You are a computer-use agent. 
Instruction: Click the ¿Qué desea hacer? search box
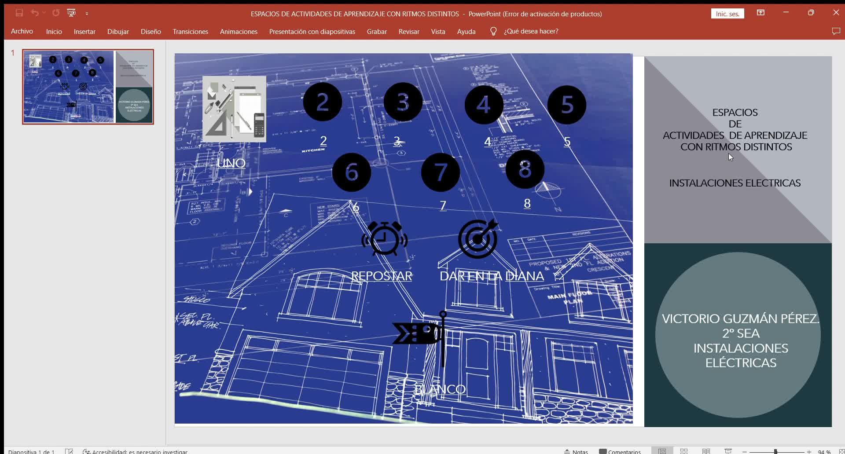pos(531,31)
